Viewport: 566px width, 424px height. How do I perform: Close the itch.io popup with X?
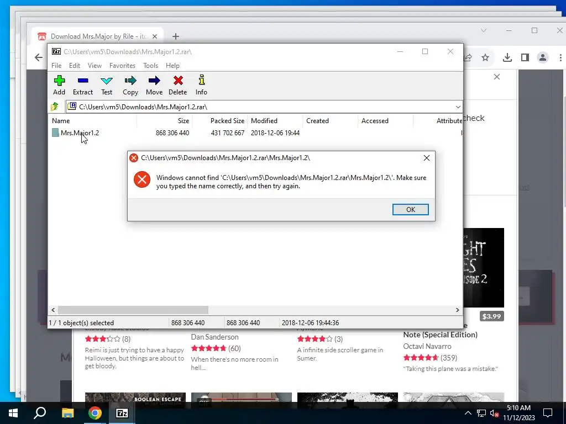click(497, 77)
